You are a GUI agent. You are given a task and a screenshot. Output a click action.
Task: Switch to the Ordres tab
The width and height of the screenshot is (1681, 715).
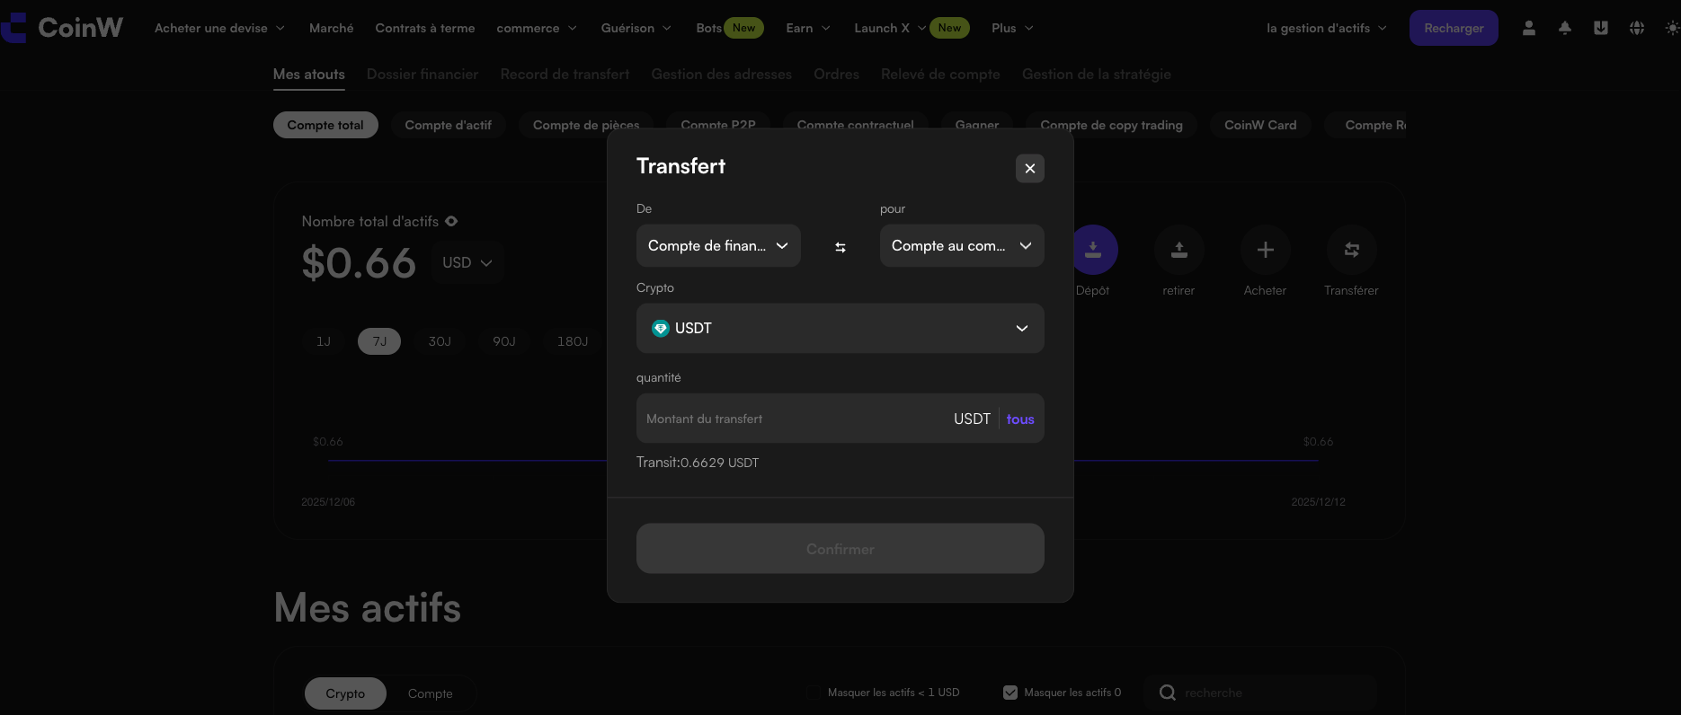click(x=837, y=74)
